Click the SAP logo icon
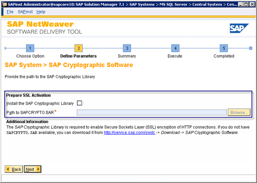This screenshot has height=183, width=257. [x=239, y=28]
